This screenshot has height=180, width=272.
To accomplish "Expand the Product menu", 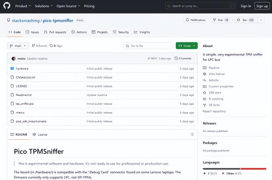I will pyautogui.click(x=23, y=6).
